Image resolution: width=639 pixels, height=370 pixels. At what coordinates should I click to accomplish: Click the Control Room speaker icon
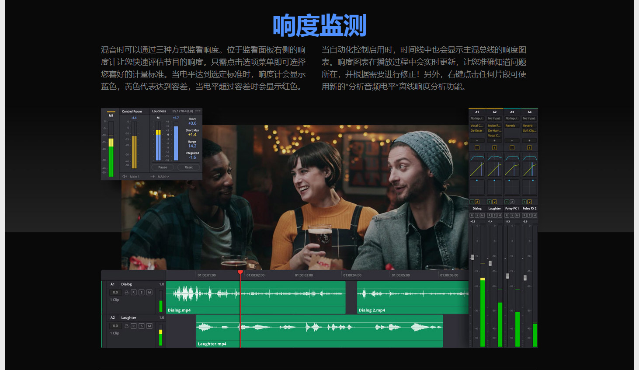click(125, 177)
